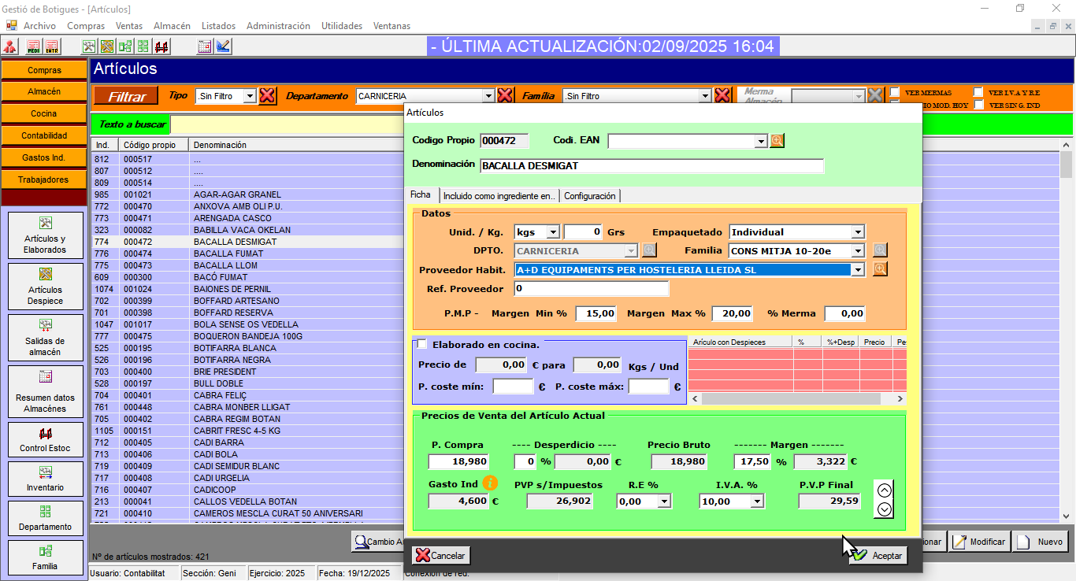Image resolution: width=1076 pixels, height=581 pixels.
Task: Click the PEDI orders toolbar icon
Action: (x=33, y=46)
